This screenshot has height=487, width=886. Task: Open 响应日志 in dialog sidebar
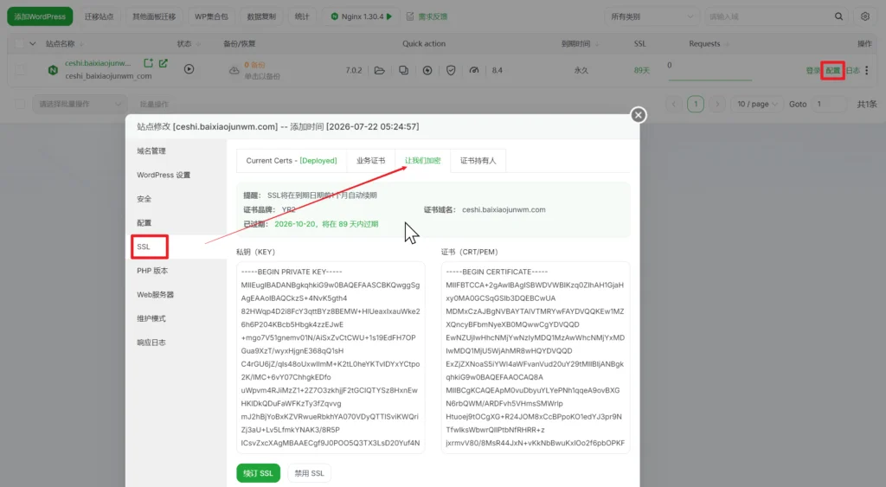point(151,343)
